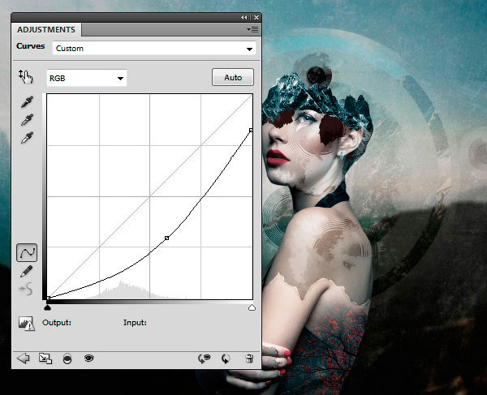Pick the white point eyedropper
The width and height of the screenshot is (487, 395).
(x=27, y=138)
